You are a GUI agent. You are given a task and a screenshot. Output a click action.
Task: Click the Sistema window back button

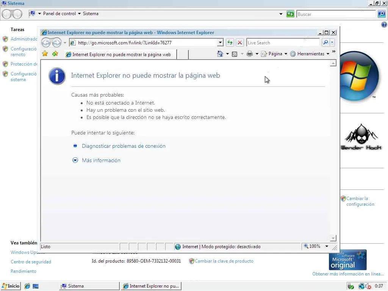point(7,14)
